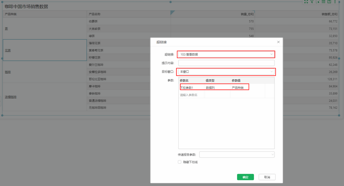Click the 咖啡 hyperlink in the table
The height and width of the screenshot is (186, 344).
[8, 72]
